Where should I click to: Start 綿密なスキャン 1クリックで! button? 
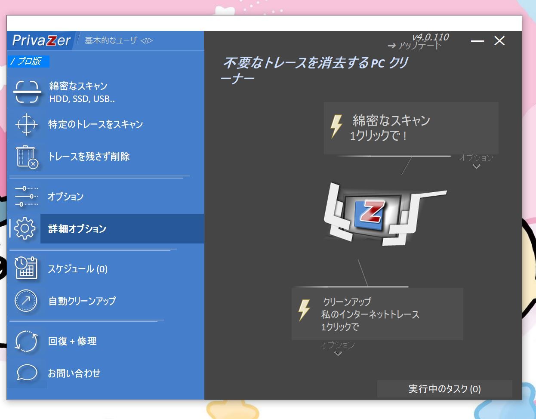[411, 128]
